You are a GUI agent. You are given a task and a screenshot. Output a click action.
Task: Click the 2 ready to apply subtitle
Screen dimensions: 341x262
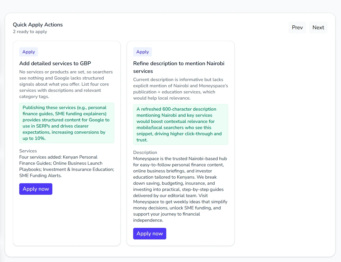pos(30,32)
